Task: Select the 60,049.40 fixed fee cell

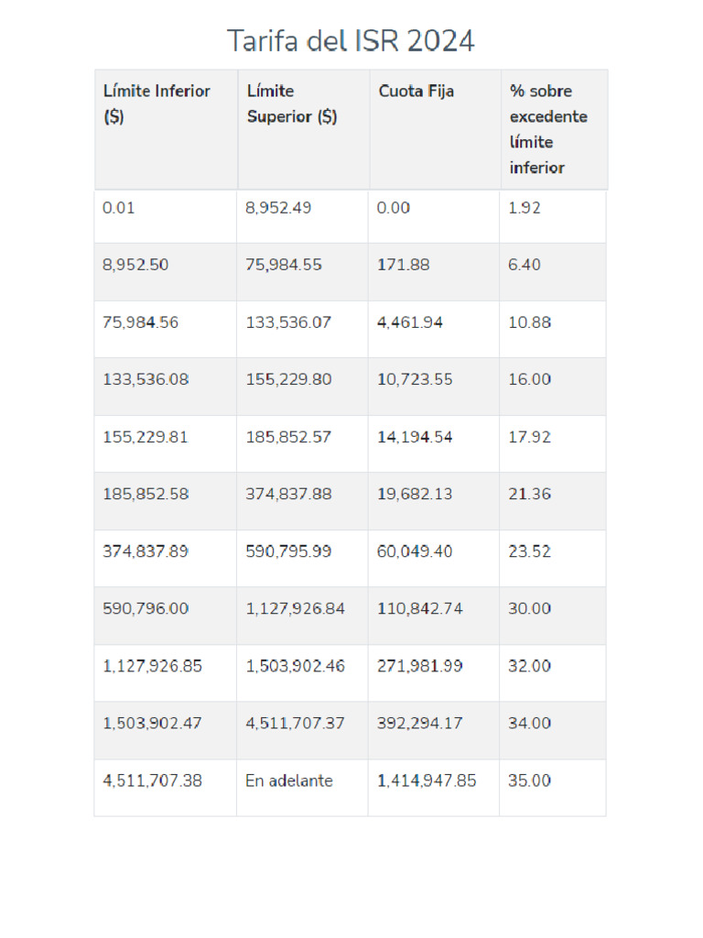Action: coord(415,551)
